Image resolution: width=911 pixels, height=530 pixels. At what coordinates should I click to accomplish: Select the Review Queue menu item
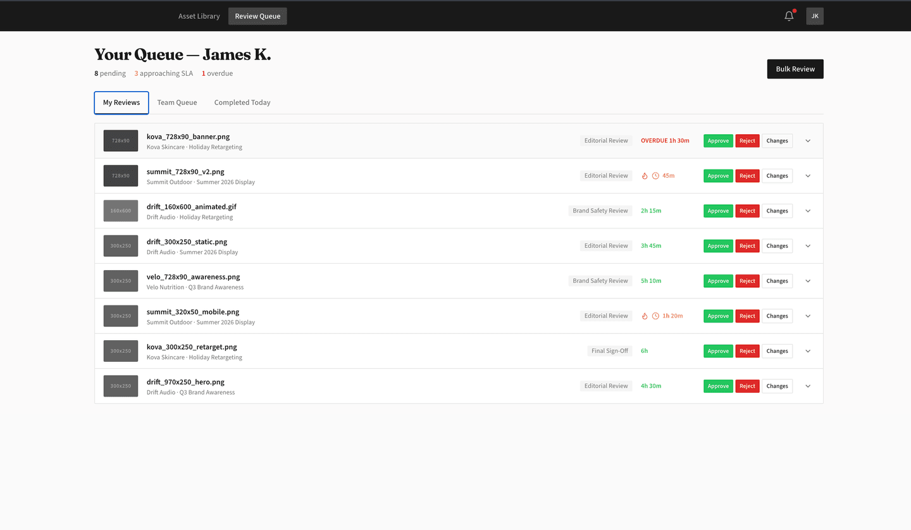[x=257, y=16]
